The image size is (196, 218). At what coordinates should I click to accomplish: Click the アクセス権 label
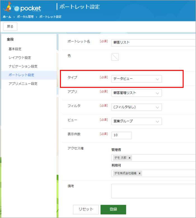(x=76, y=148)
